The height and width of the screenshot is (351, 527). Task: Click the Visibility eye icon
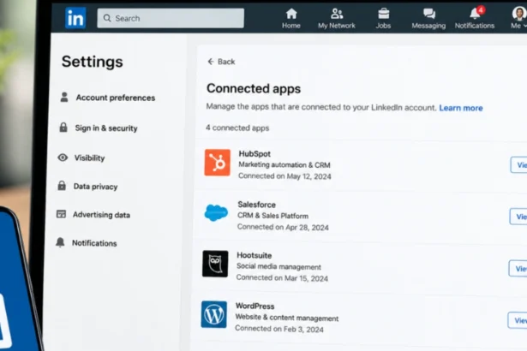(63, 158)
